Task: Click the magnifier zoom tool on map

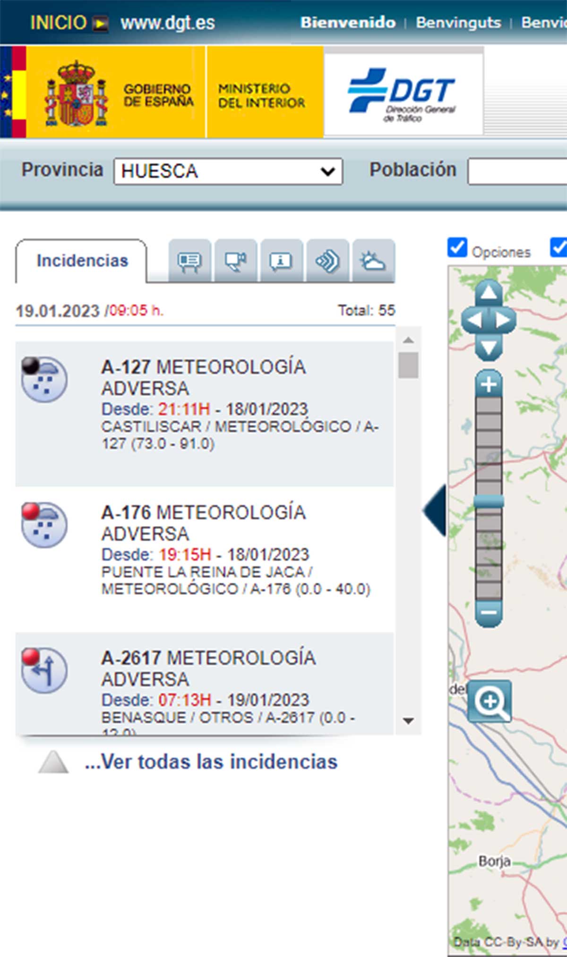Action: click(490, 701)
